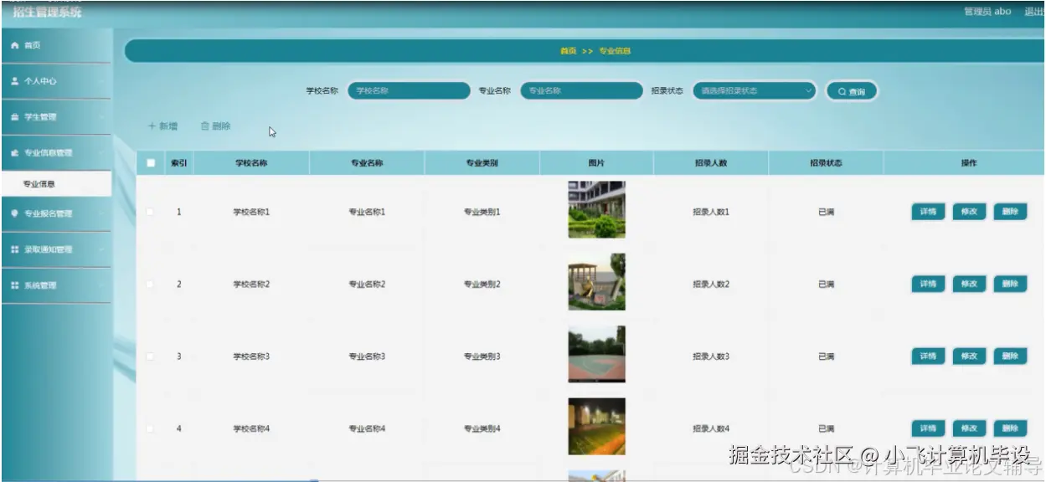Viewport: 1046px width, 482px height.
Task: Click the 专业信息 breadcrumb text
Action: (615, 51)
